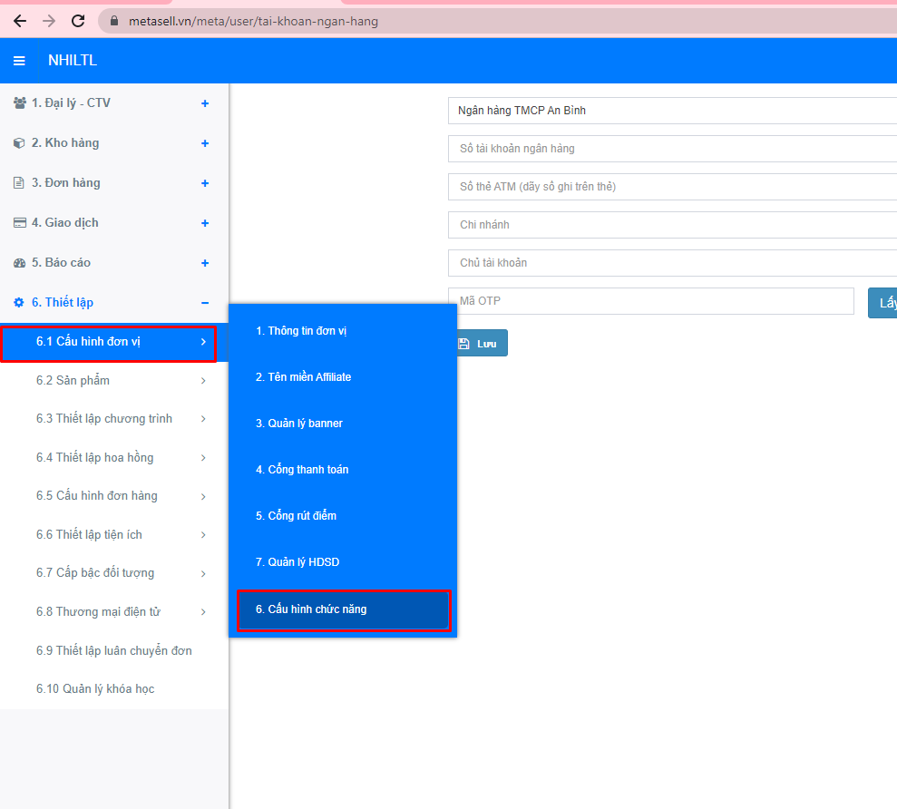
Task: Open the bank selection box Ngân hàng TMCP An Bình
Action: pyautogui.click(x=671, y=111)
